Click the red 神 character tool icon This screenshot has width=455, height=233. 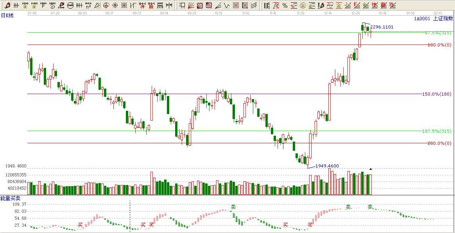(x=142, y=5)
